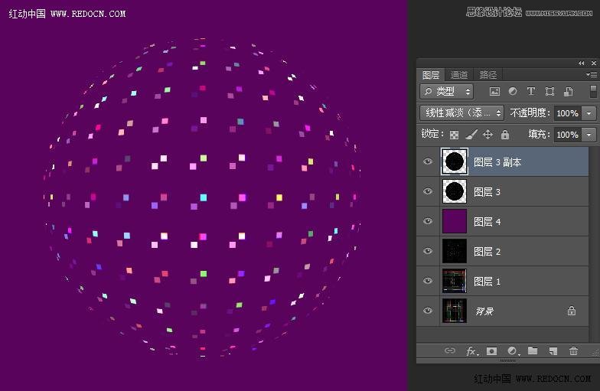Select the purple 图层 4 thumbnail
This screenshot has height=391, width=600.
[455, 221]
